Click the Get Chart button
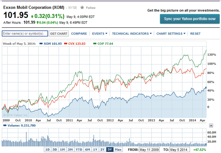 point(59,34)
